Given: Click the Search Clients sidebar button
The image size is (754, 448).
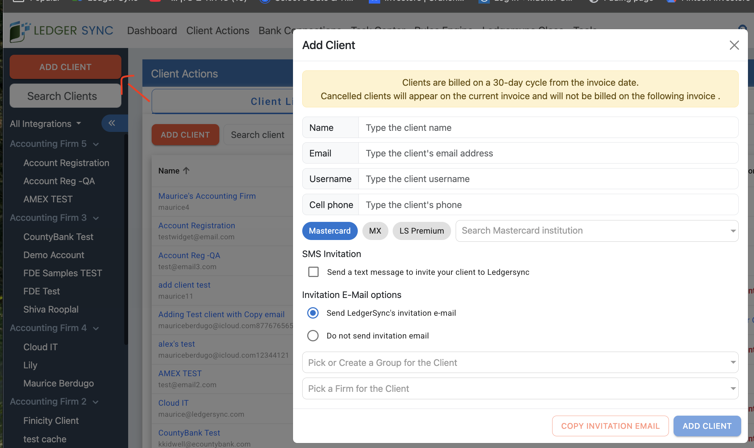Looking at the screenshot, I should (66, 96).
